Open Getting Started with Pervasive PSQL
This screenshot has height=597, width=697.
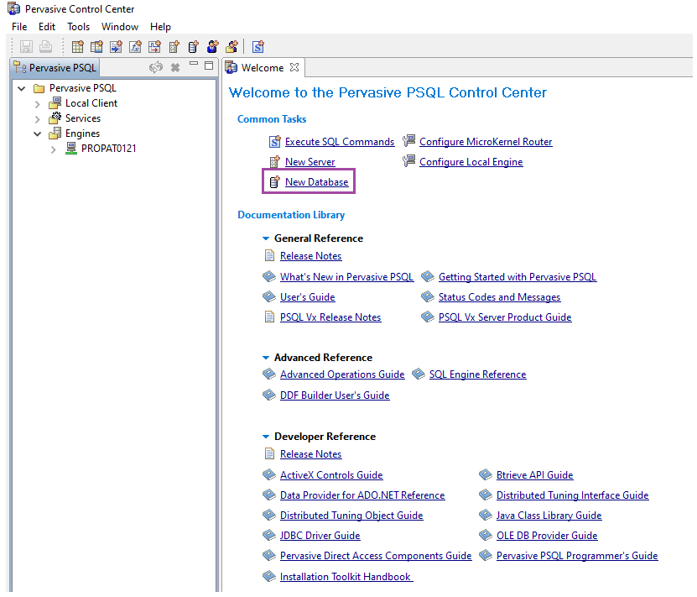(x=518, y=277)
